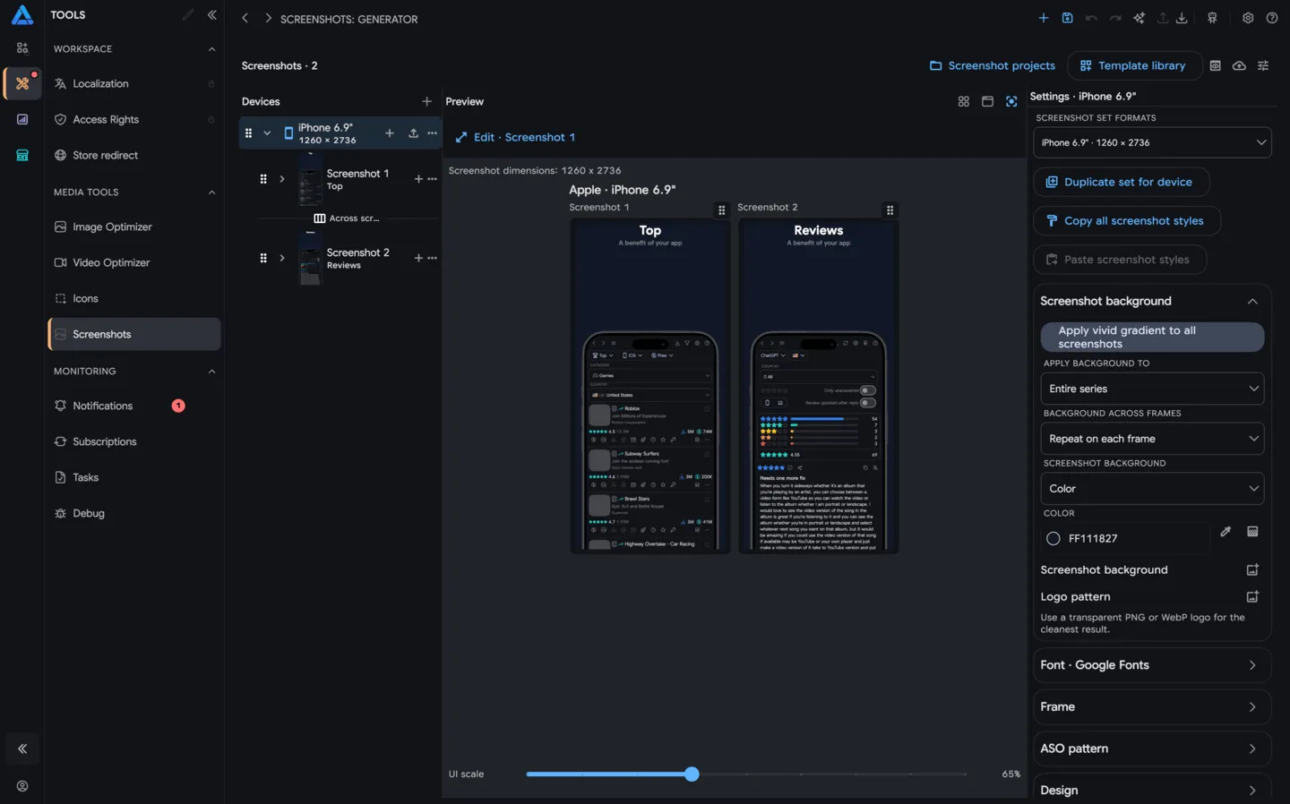Screen dimensions: 1290x804
Task: Collapse the sidebar with the double-chevron at the bottom
Action: click(x=22, y=749)
